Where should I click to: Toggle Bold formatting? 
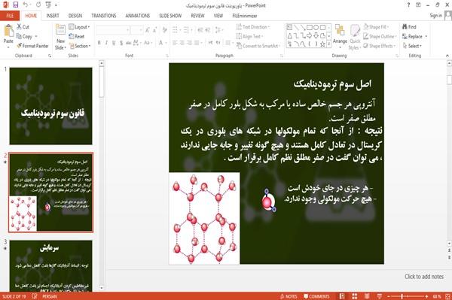point(99,43)
